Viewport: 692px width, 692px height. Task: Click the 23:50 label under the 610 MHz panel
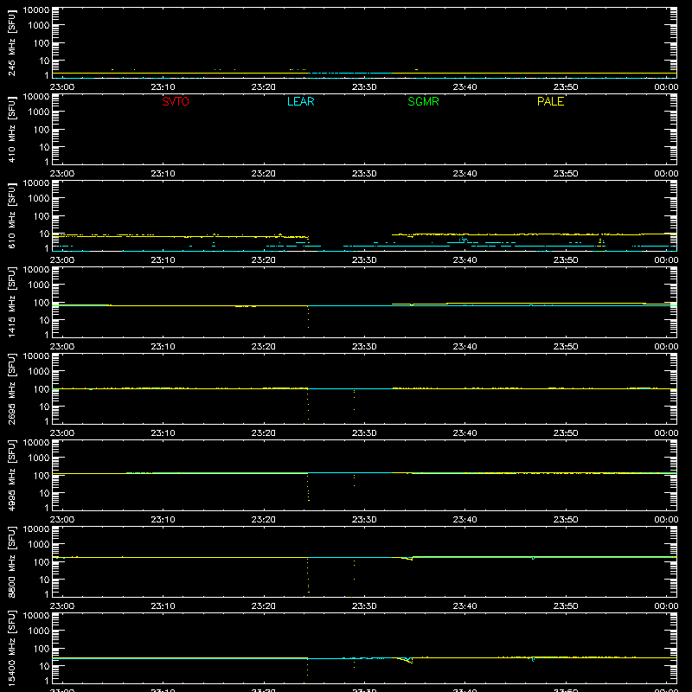pos(566,260)
